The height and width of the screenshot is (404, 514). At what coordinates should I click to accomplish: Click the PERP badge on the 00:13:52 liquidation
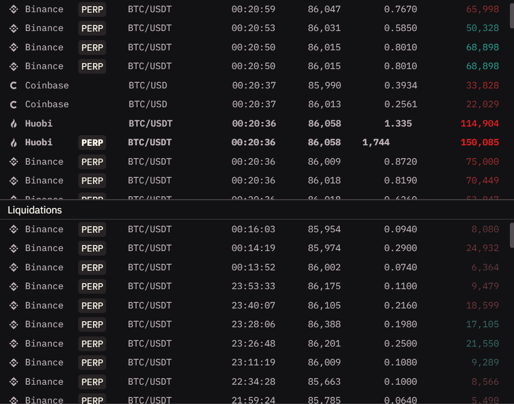[92, 267]
